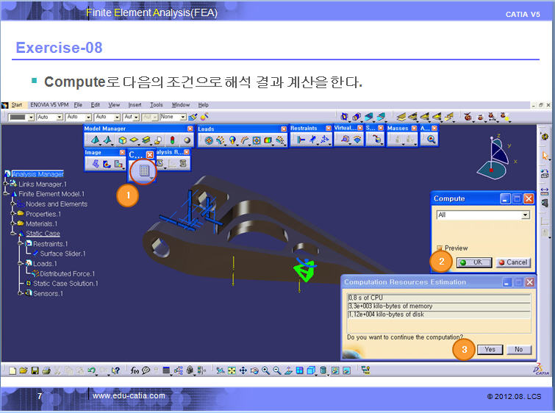Click the magnifier icon in rightmost floating toolbar
555x413 pixels.
pyautogui.click(x=432, y=140)
